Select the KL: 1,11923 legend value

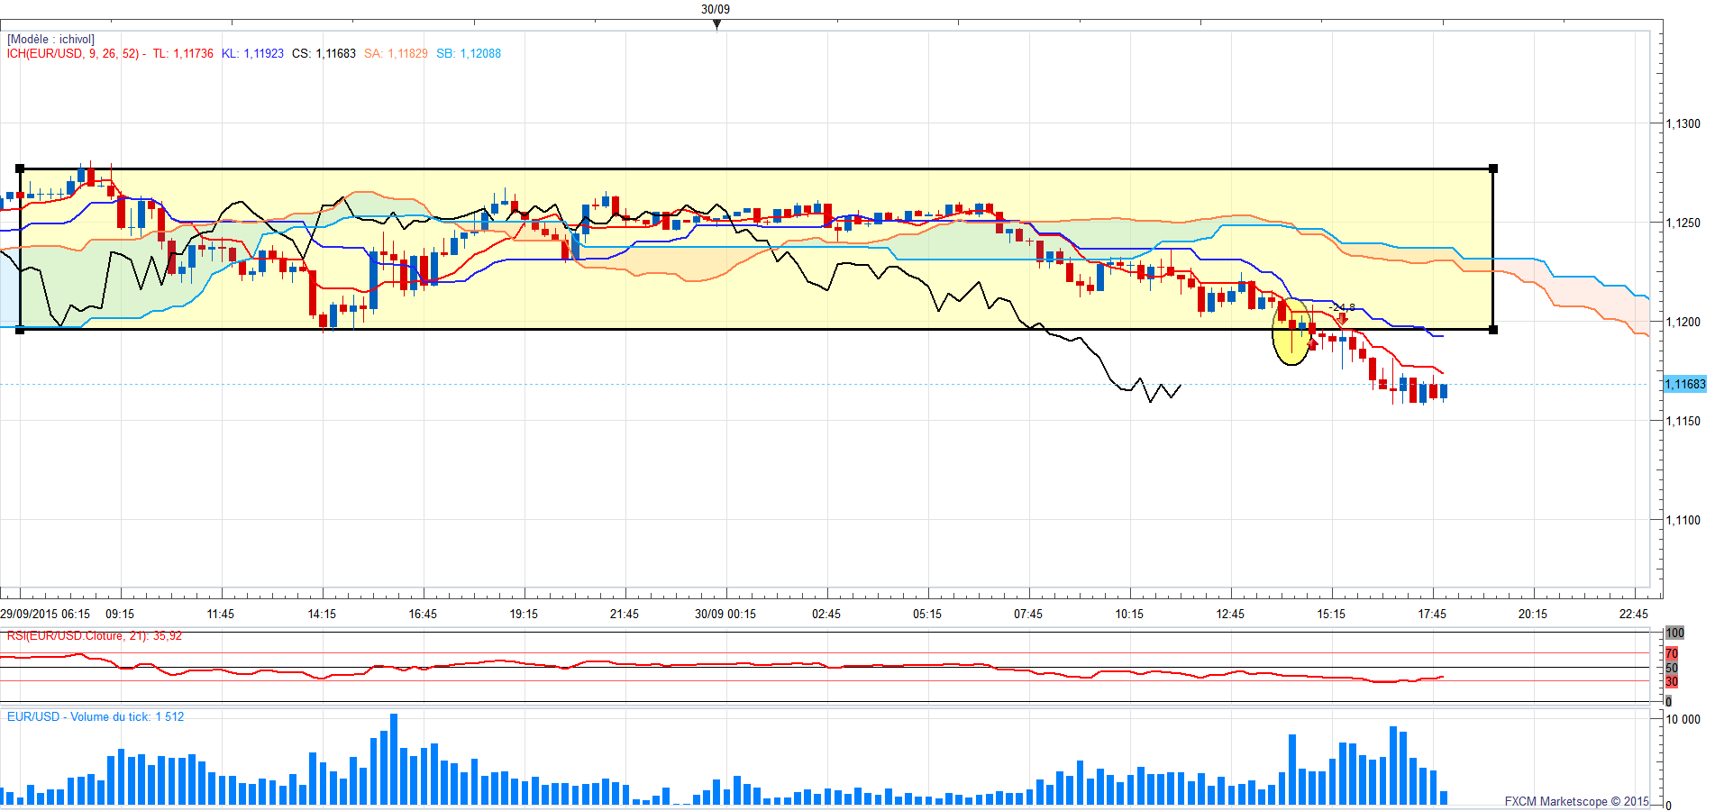tap(252, 54)
